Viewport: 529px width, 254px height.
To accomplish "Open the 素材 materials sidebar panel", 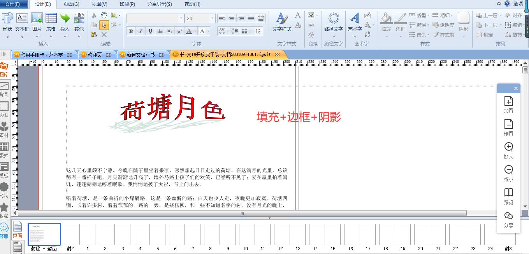I will (x=4, y=130).
